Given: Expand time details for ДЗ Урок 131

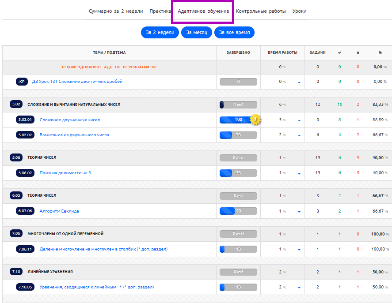Looking at the screenshot, I should (299, 82).
